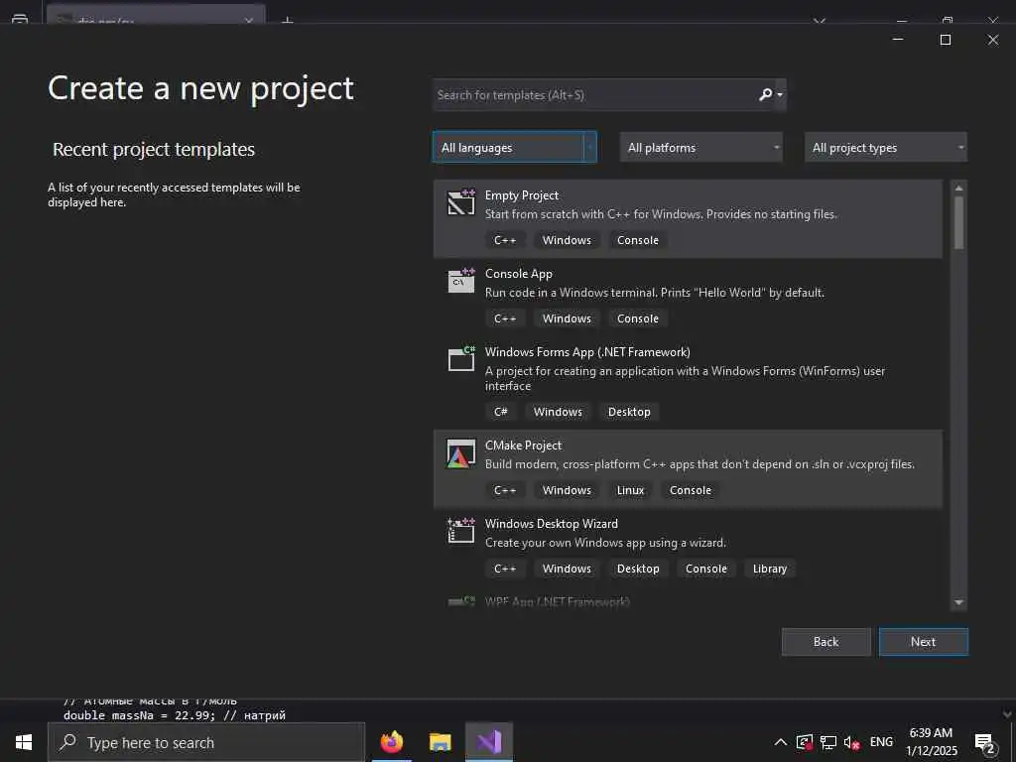1016x762 pixels.
Task: Click the Console App template icon
Action: click(461, 281)
